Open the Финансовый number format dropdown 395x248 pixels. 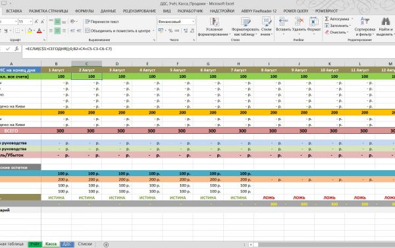tap(193, 22)
